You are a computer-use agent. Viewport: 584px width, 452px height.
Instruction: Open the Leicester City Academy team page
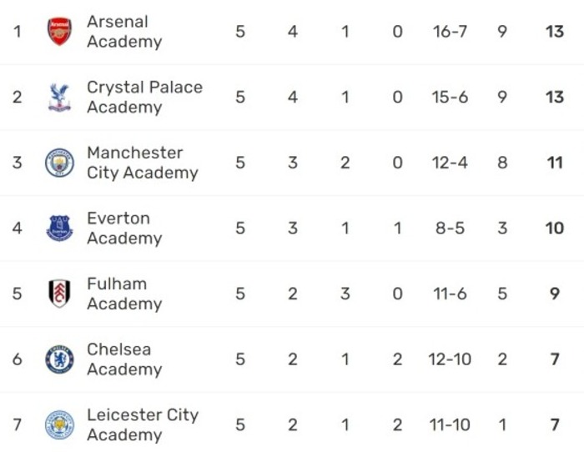[143, 424]
